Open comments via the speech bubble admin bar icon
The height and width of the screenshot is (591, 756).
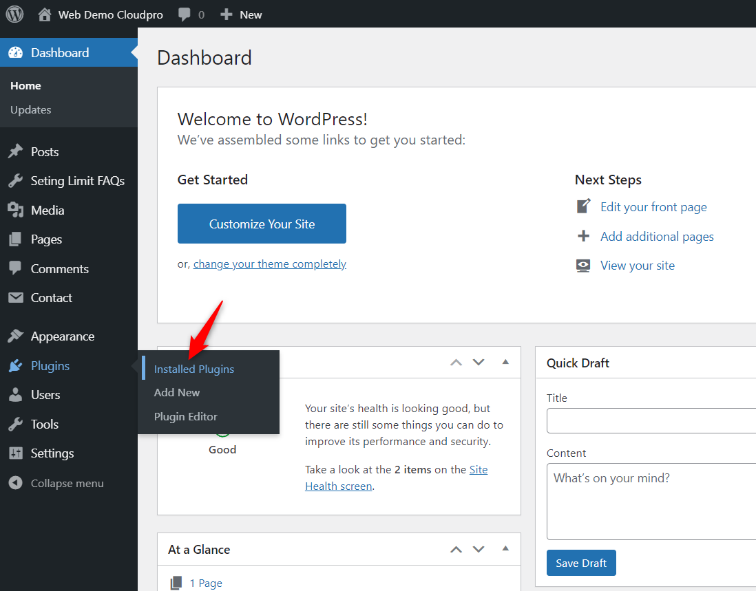(x=183, y=14)
